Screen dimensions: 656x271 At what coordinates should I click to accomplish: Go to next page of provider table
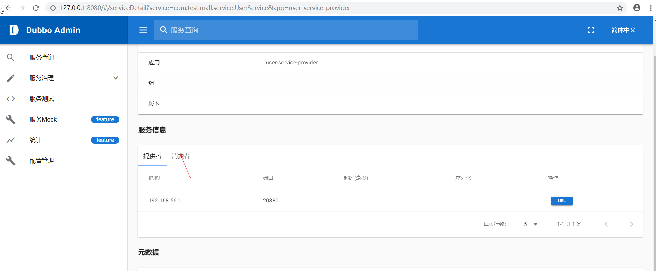coord(631,224)
